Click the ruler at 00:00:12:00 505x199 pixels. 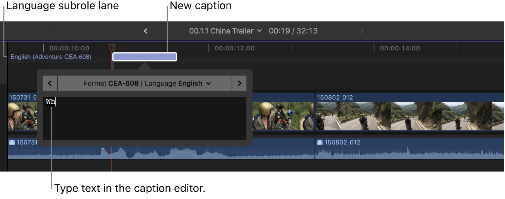tap(234, 48)
